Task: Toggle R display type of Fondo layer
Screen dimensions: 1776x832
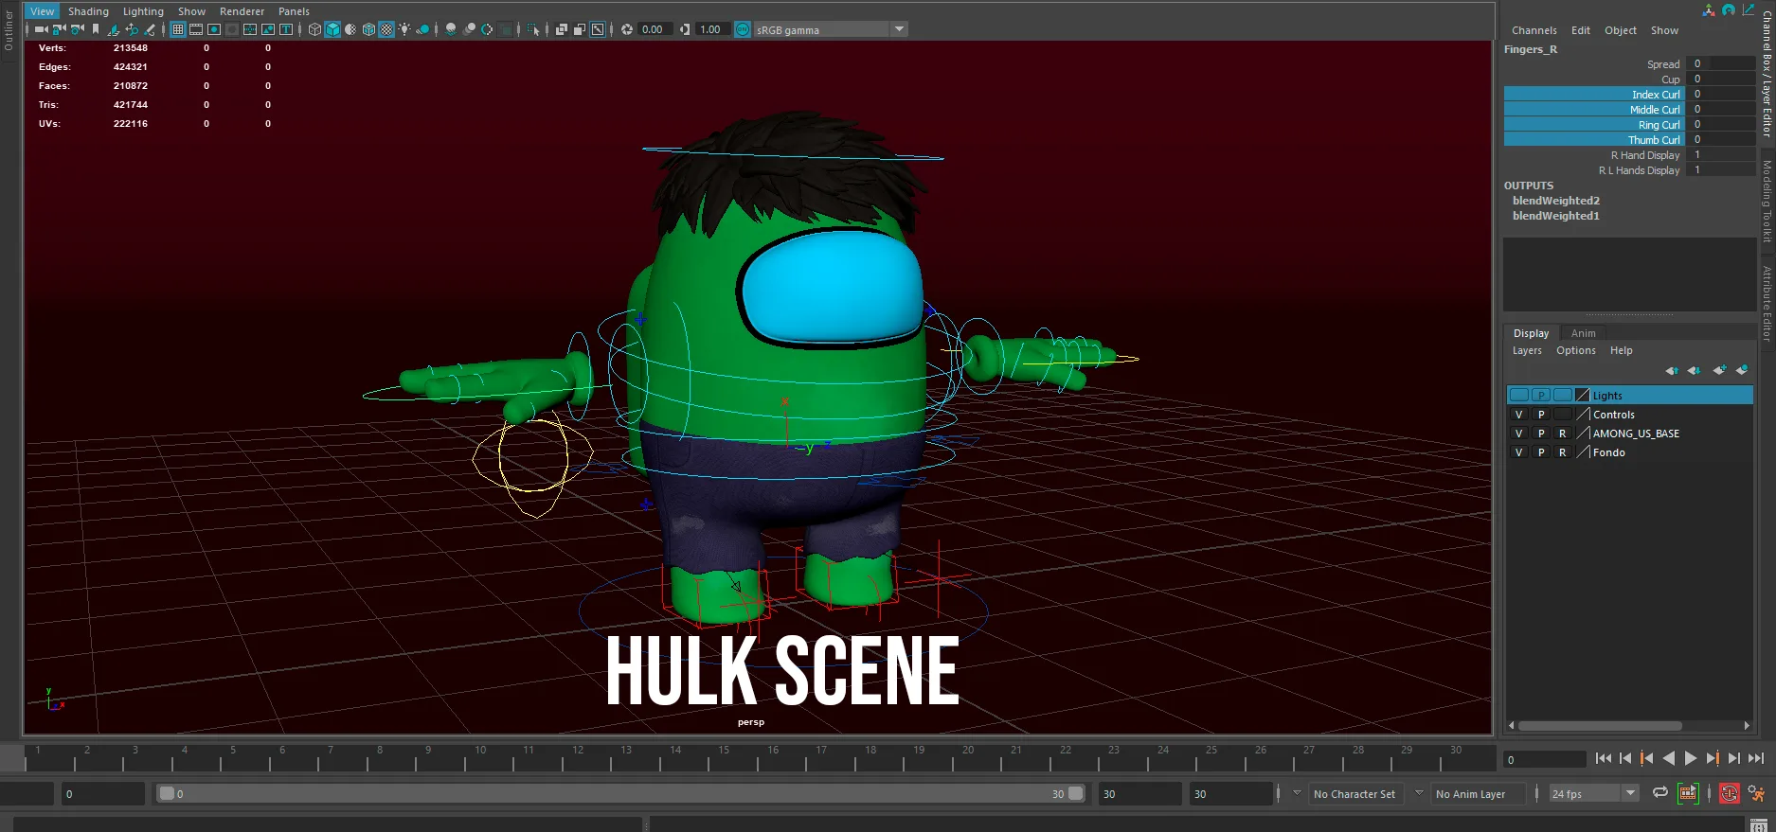Action: coord(1562,452)
